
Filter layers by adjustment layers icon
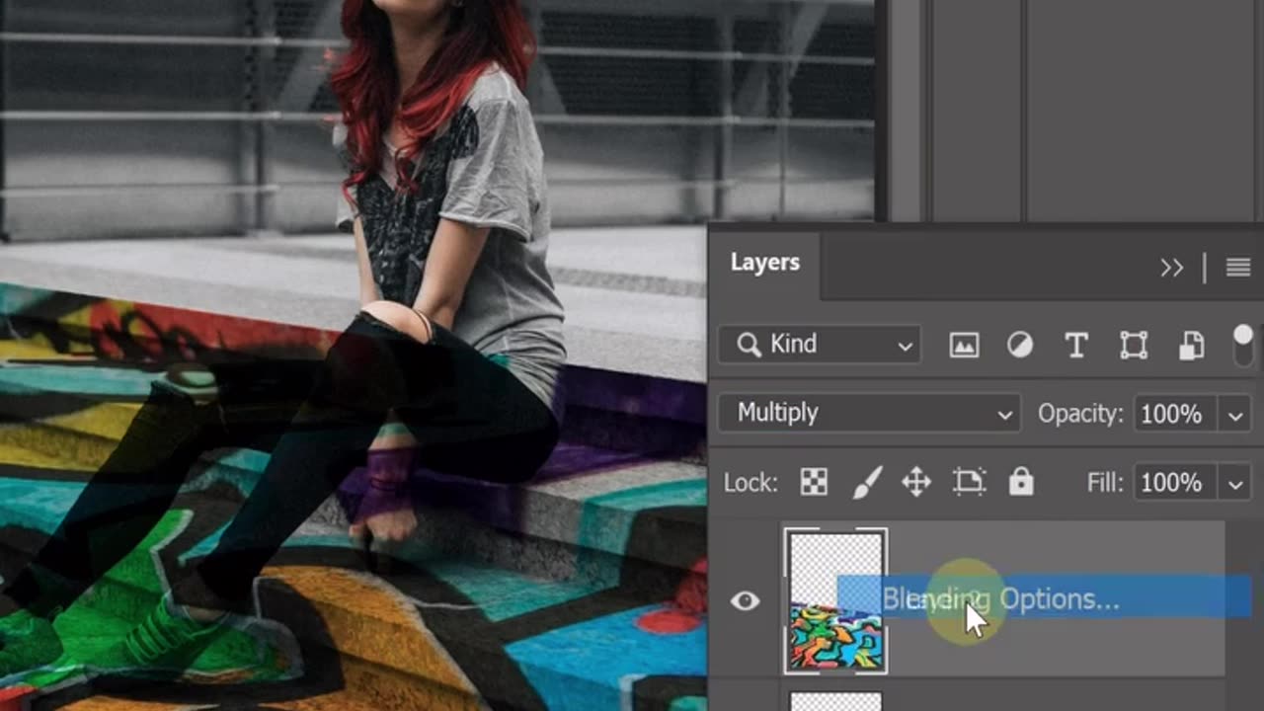pyautogui.click(x=1019, y=345)
